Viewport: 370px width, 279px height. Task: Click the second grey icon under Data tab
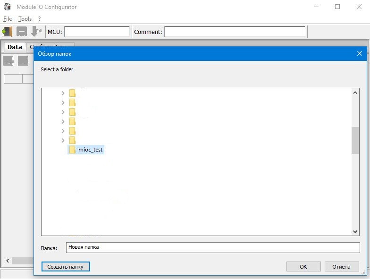pyautogui.click(x=23, y=60)
